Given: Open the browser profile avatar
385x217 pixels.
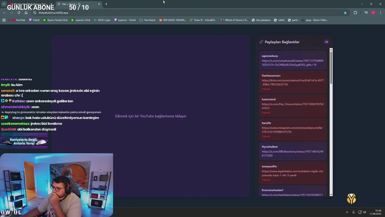Looking at the screenshot, I should coord(373,13).
